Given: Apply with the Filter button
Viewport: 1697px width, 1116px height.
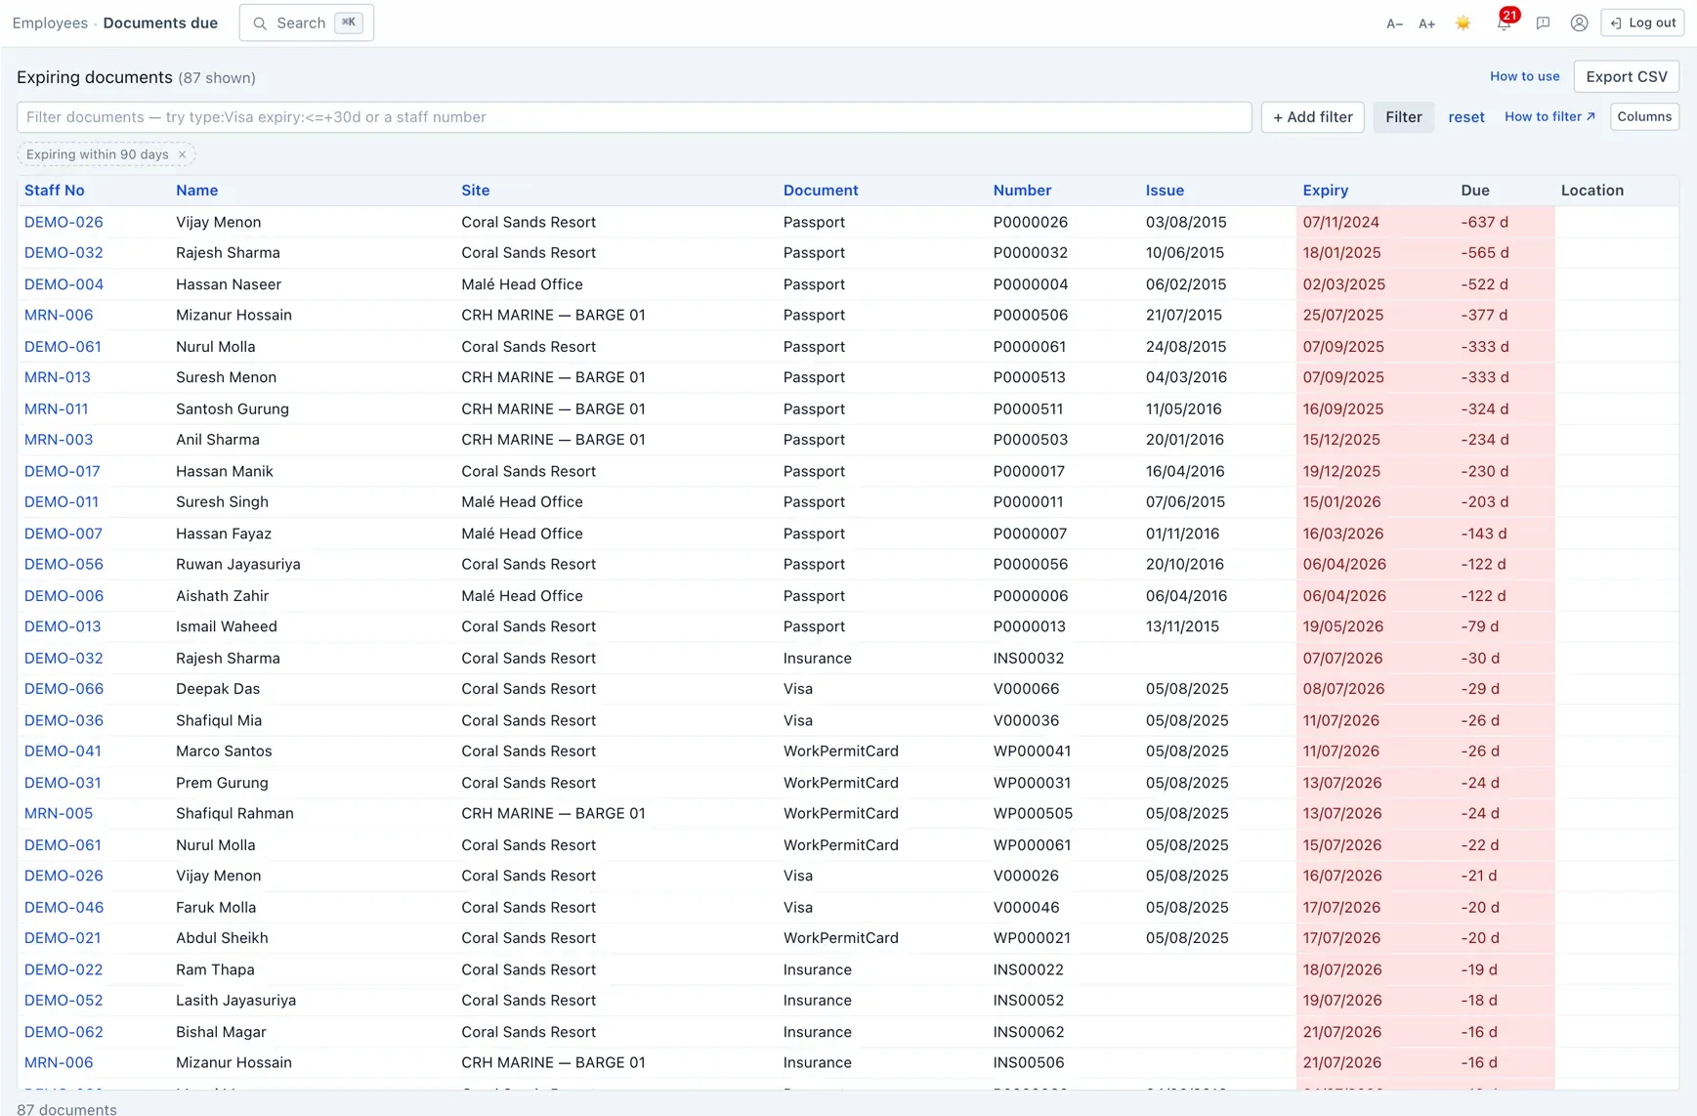Looking at the screenshot, I should point(1403,117).
